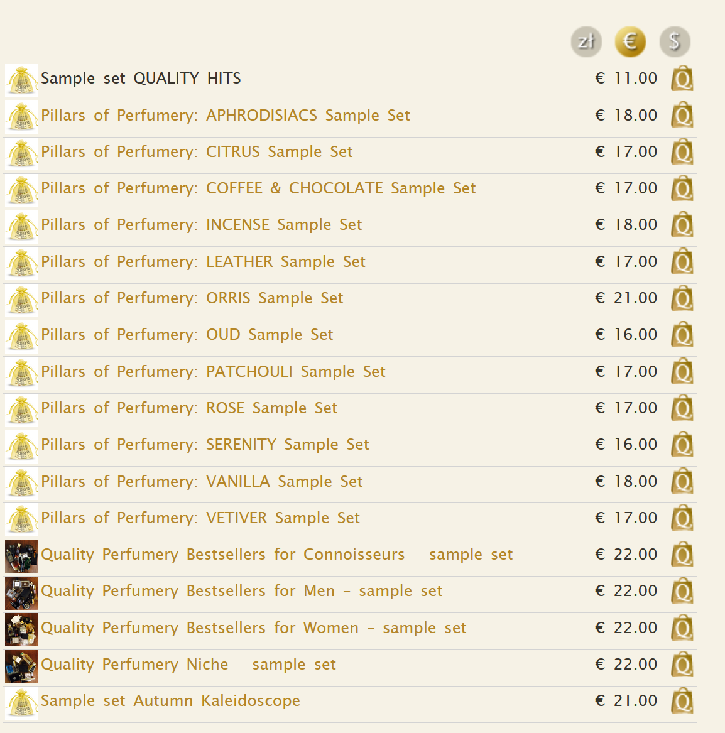Open COFFEE & CHOCOLATE Sample Set link
Viewport: 725px width, 733px height.
tap(258, 188)
